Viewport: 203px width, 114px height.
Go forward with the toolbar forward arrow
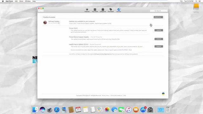[42, 11]
